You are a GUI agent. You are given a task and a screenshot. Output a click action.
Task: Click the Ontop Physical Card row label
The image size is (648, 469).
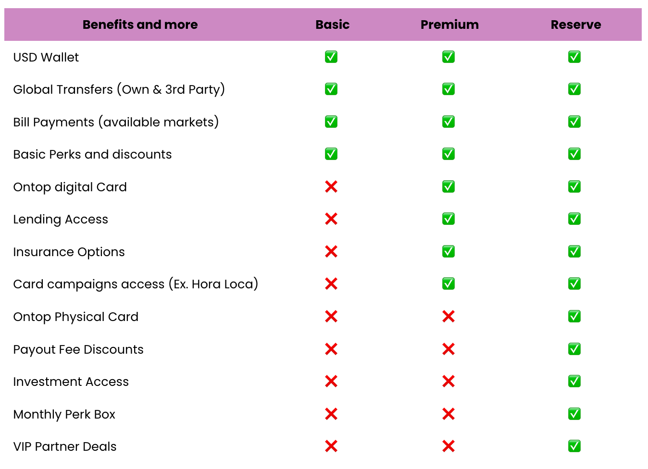(76, 317)
